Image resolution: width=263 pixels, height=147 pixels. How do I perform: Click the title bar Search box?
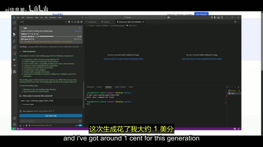[x=127, y=17]
